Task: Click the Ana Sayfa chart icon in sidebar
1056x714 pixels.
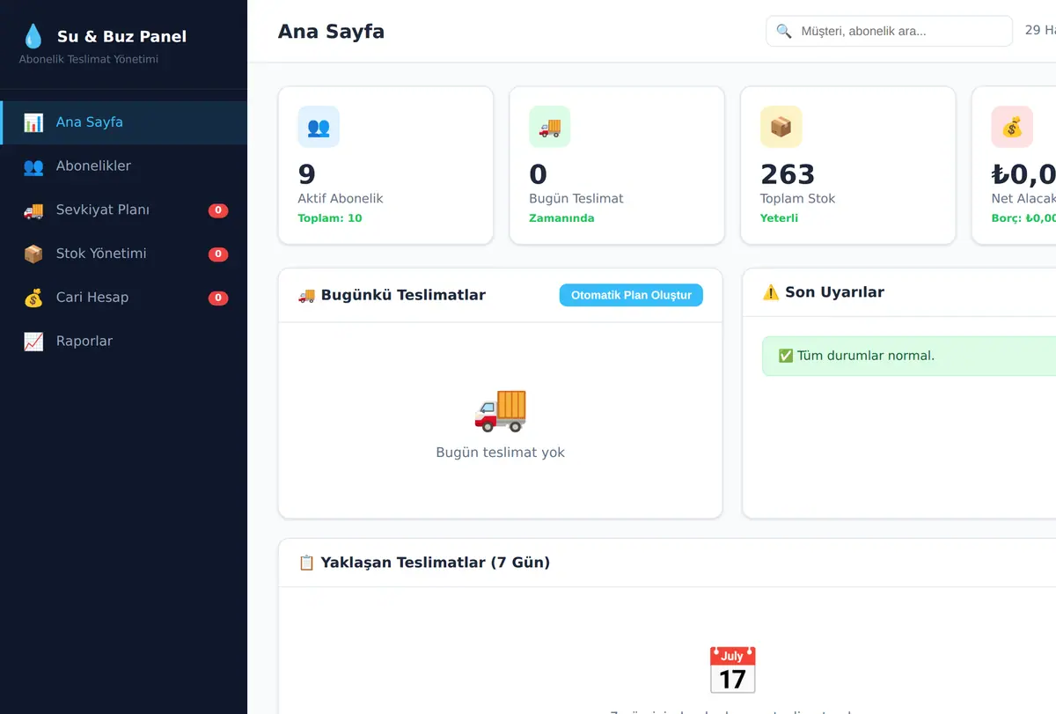Action: point(33,122)
